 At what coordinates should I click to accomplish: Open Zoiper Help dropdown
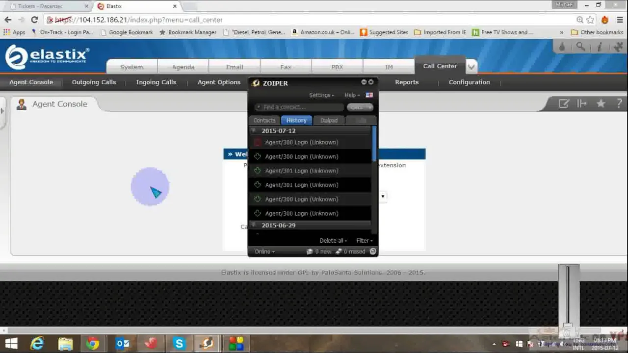(x=352, y=95)
